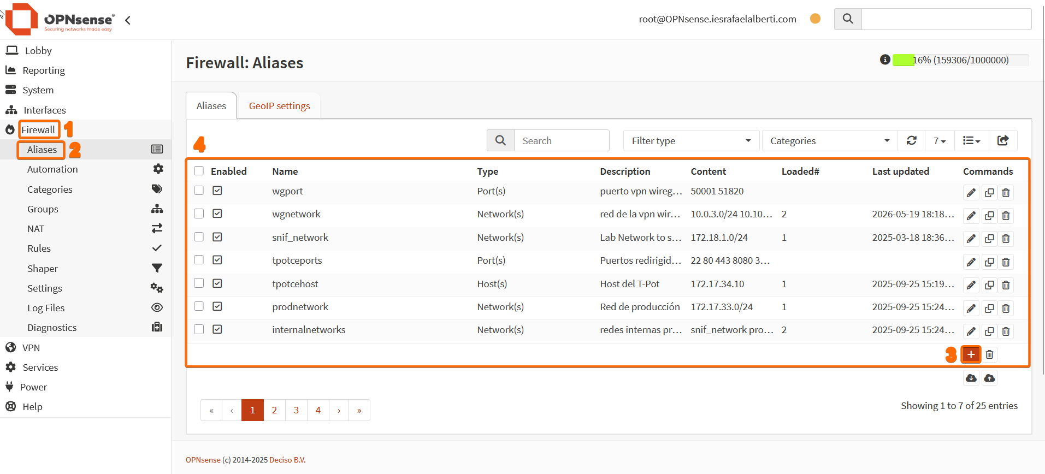This screenshot has width=1045, height=474.
Task: Download aliases with cloud download icon
Action: pyautogui.click(x=971, y=378)
